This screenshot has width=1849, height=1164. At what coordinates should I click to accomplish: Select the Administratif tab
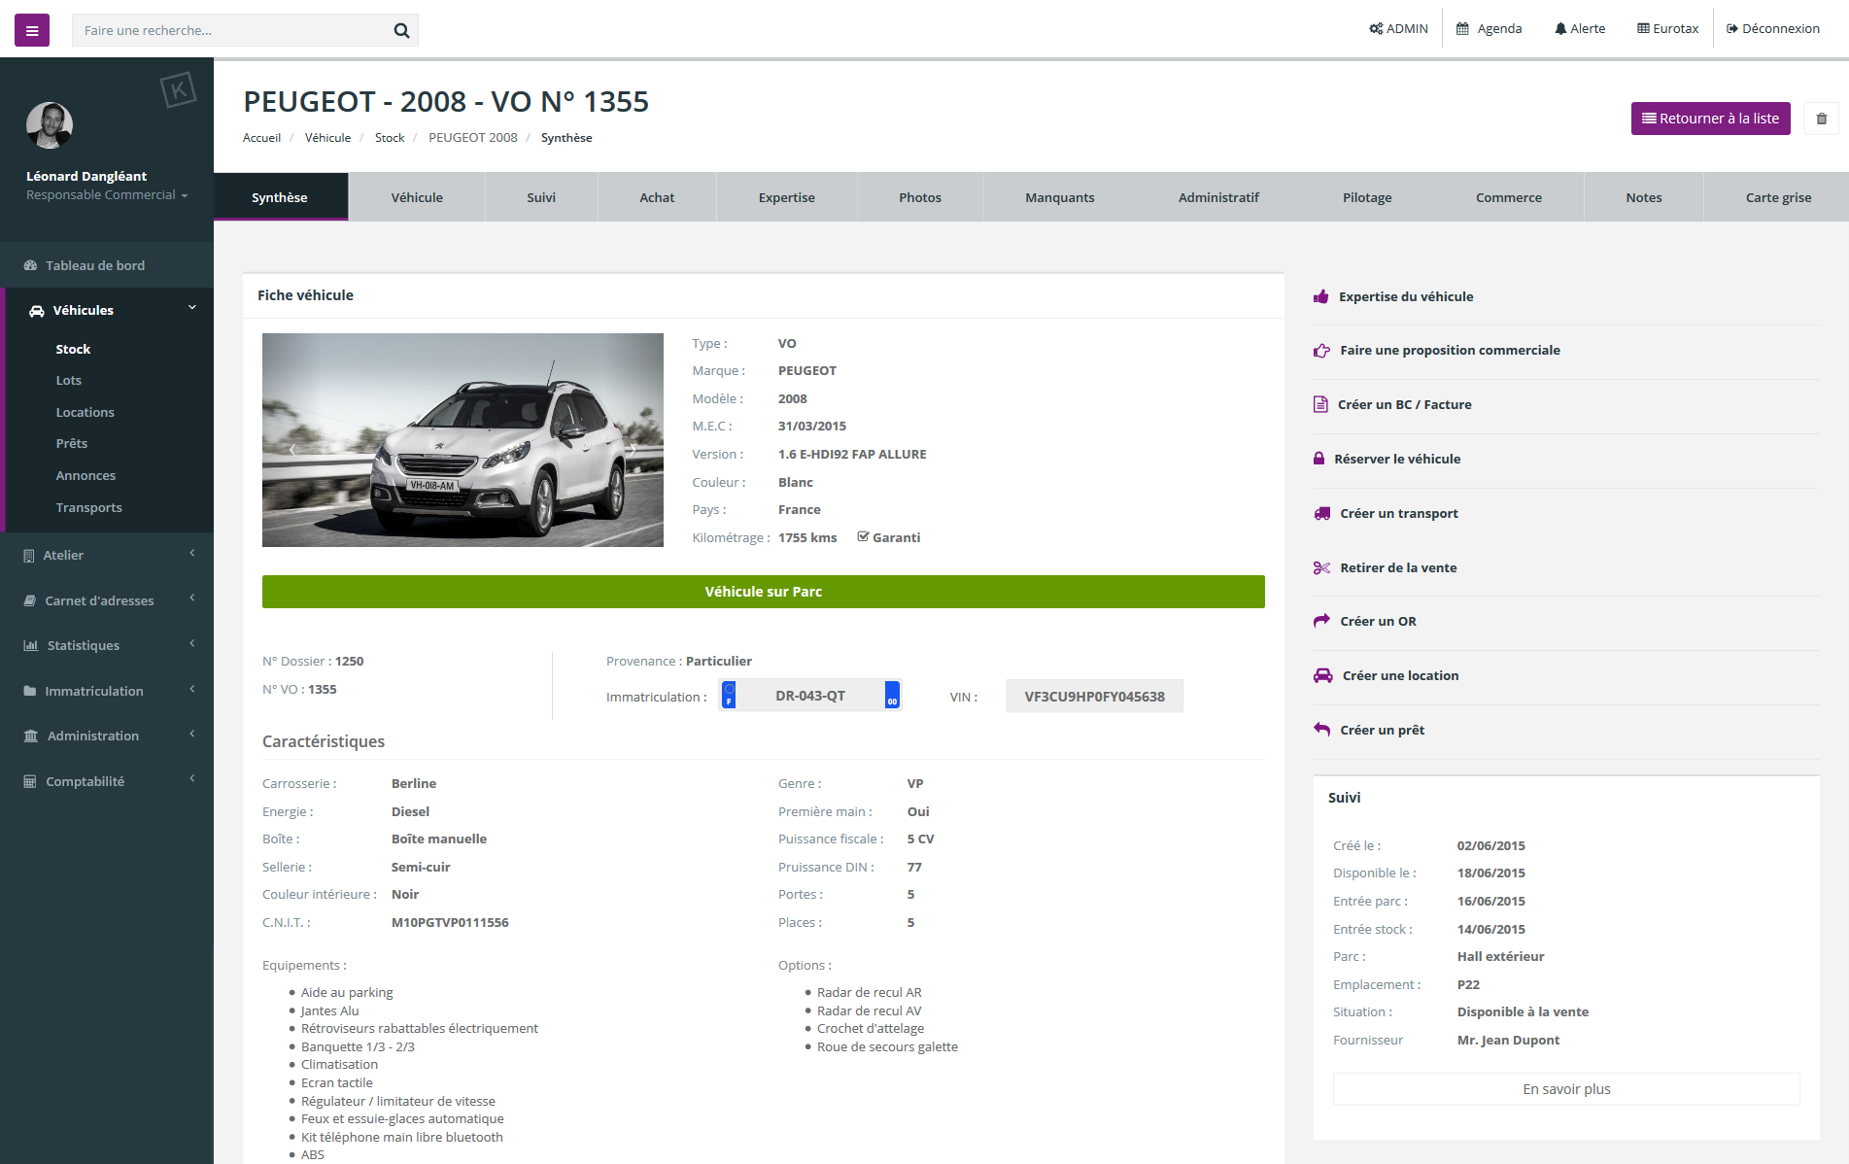pos(1218,197)
